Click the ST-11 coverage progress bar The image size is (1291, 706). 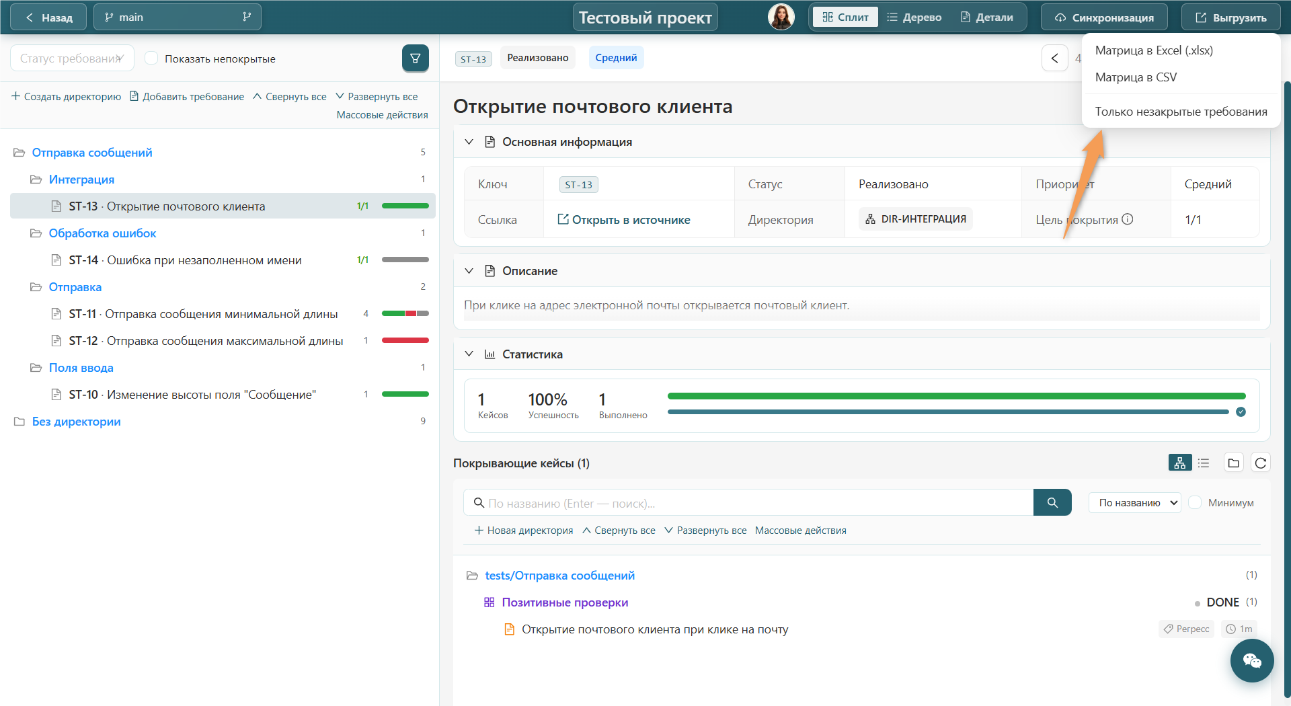(405, 313)
